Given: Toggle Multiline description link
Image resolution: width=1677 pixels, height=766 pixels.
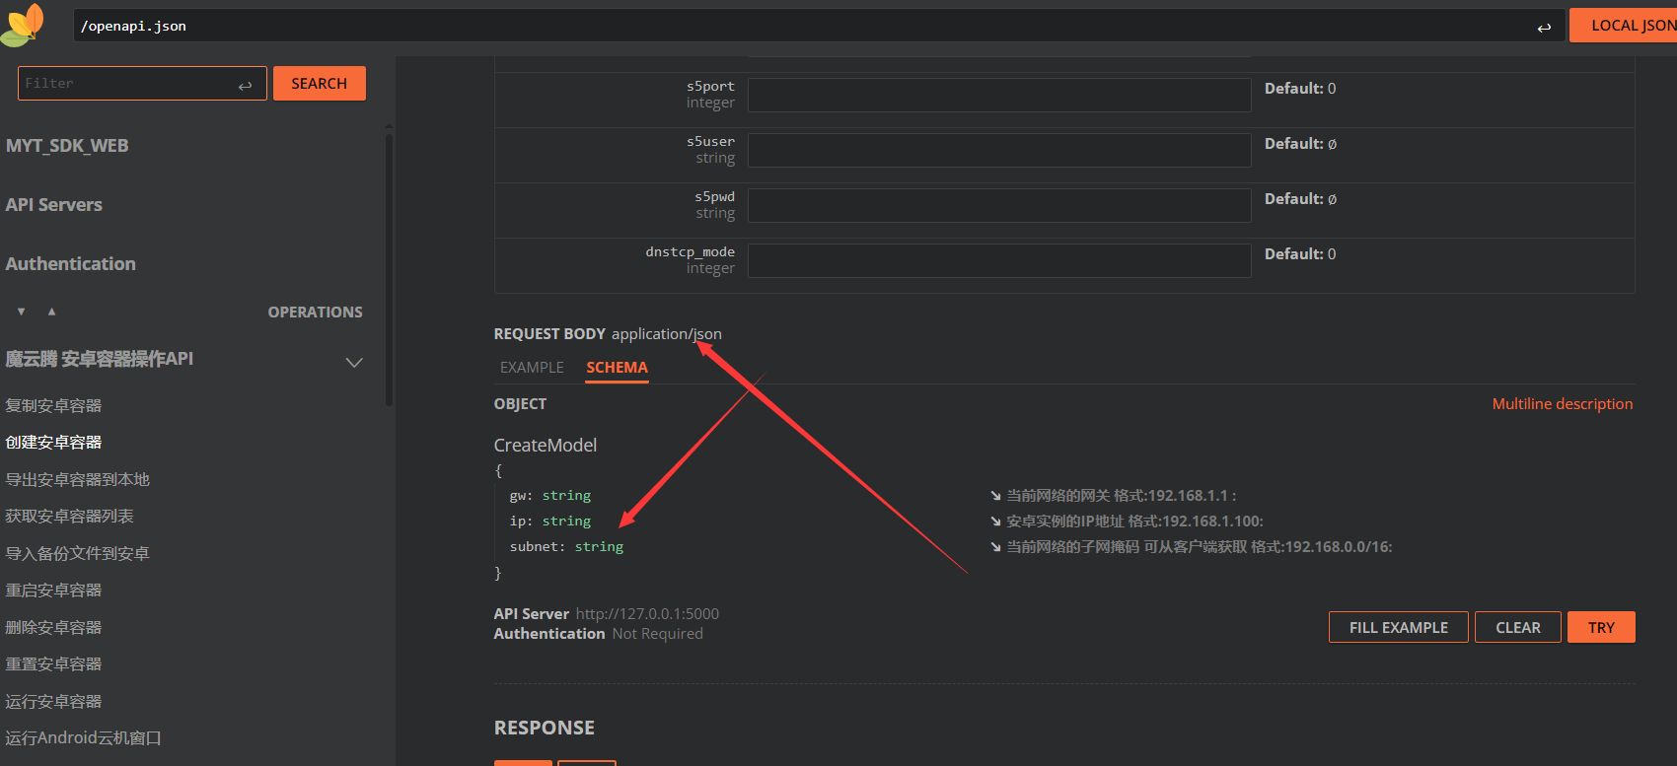Looking at the screenshot, I should tap(1562, 404).
